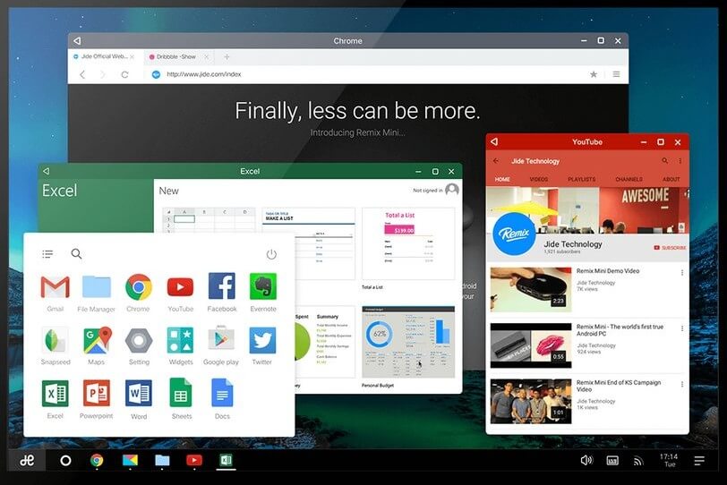Open the blank workbook template in Excel

[x=209, y=219]
